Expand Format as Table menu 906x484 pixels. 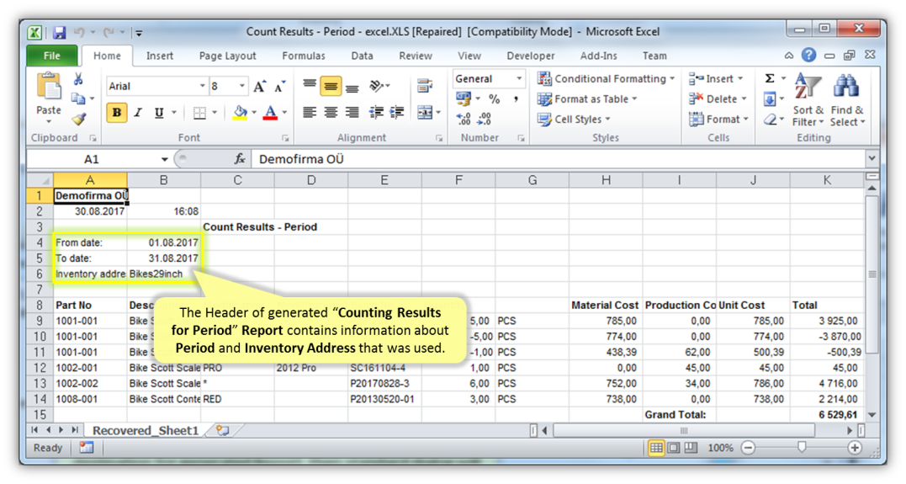coord(586,98)
